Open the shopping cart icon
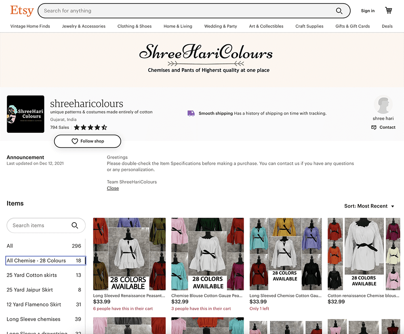 tap(389, 11)
